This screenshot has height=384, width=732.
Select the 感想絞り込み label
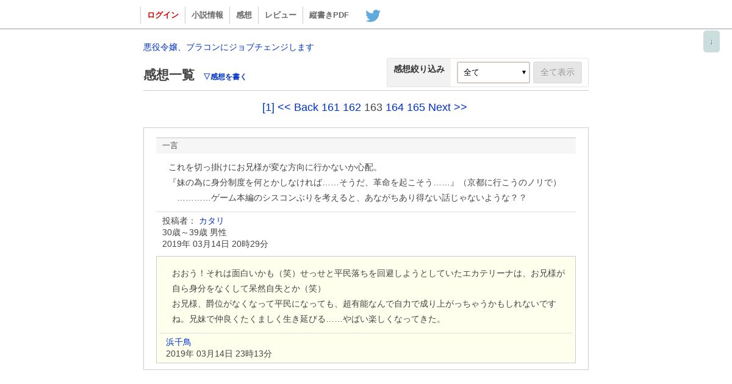click(x=419, y=69)
